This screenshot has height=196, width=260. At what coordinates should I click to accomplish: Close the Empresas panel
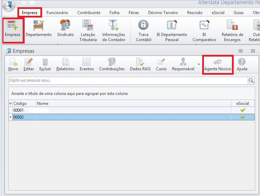click(x=253, y=51)
